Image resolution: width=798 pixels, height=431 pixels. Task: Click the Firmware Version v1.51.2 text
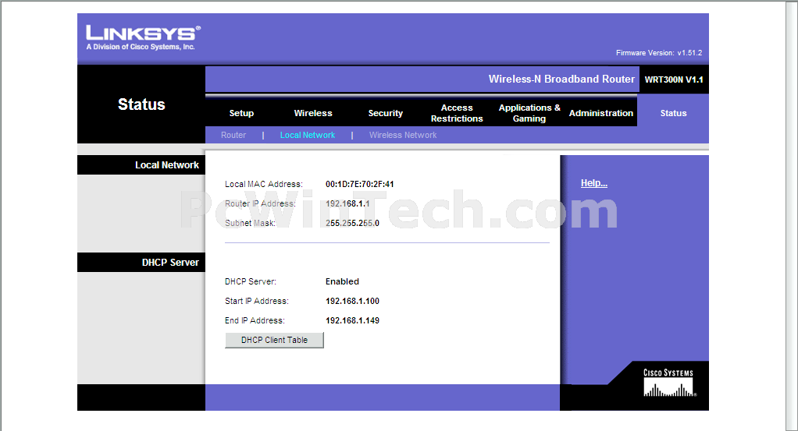pyautogui.click(x=658, y=53)
